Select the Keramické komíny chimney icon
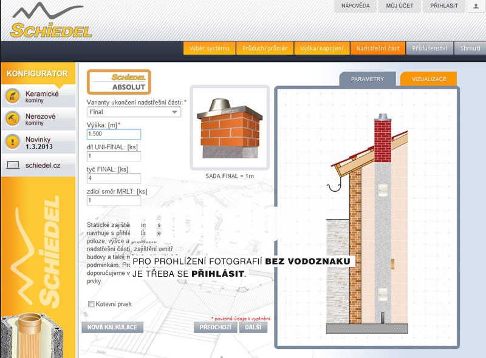The width and height of the screenshot is (486, 358). 13,96
